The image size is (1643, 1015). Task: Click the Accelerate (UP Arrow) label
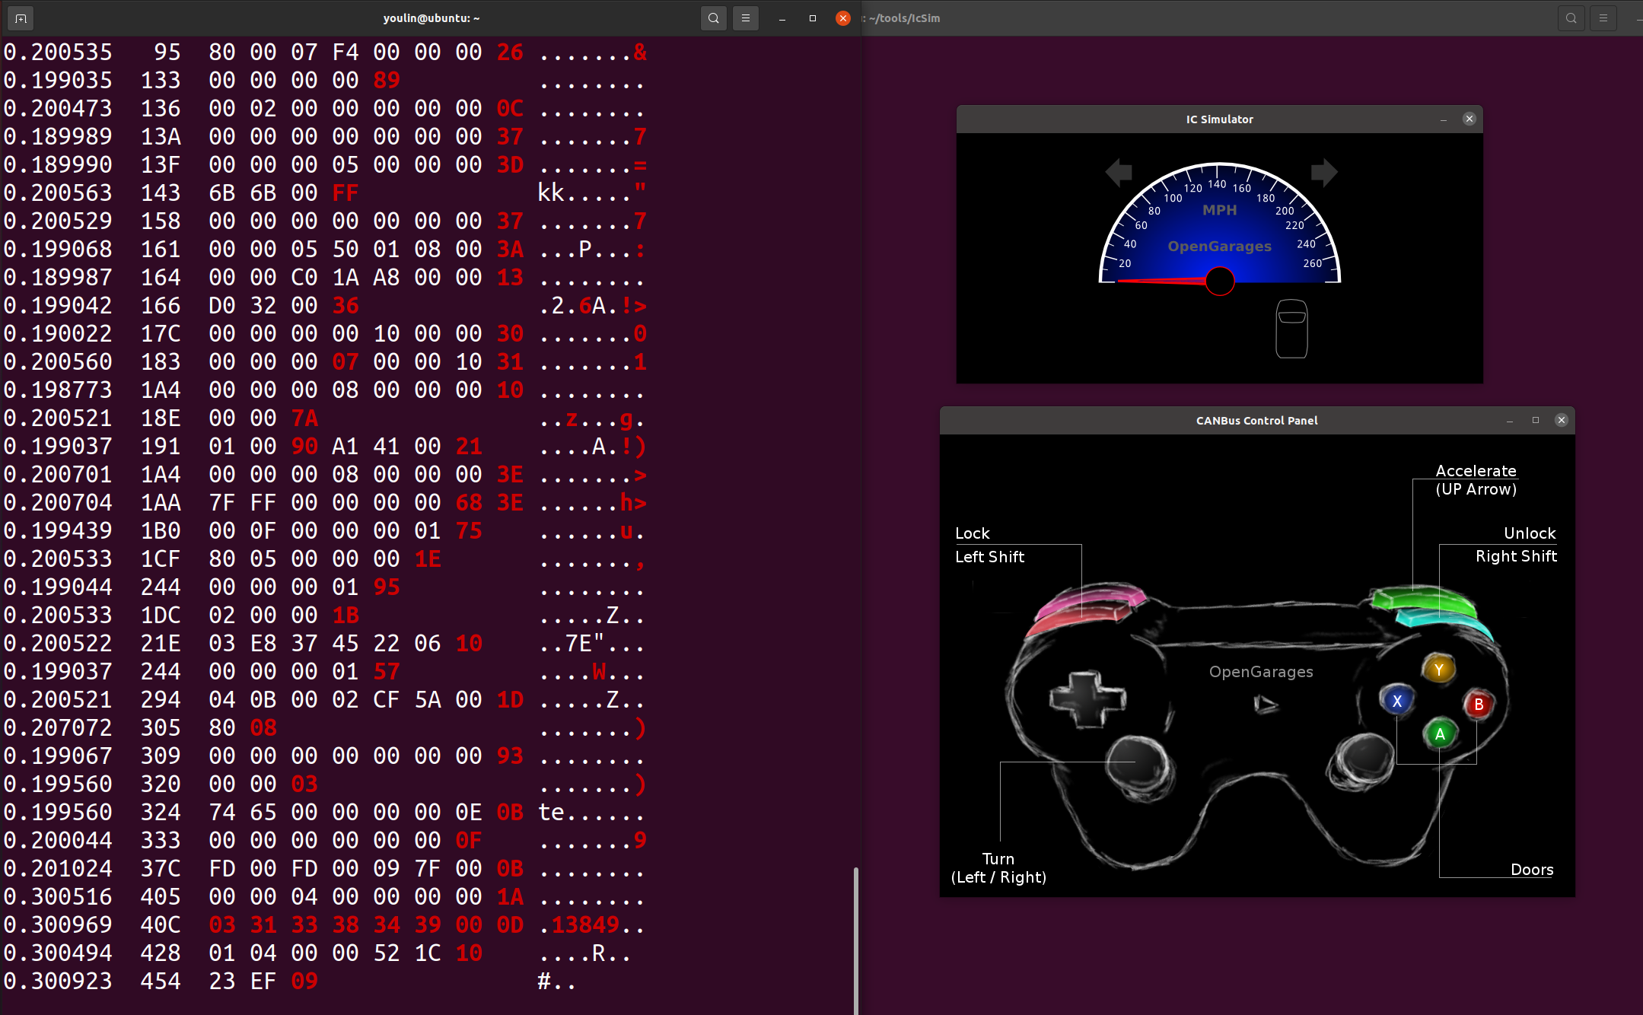(1476, 480)
